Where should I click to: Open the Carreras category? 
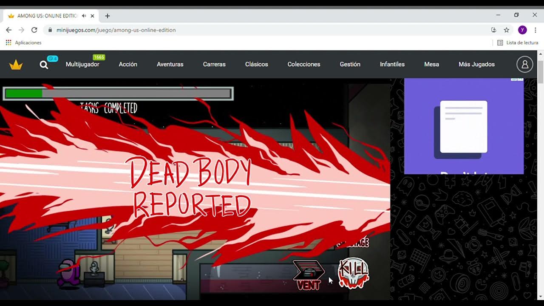(x=214, y=65)
